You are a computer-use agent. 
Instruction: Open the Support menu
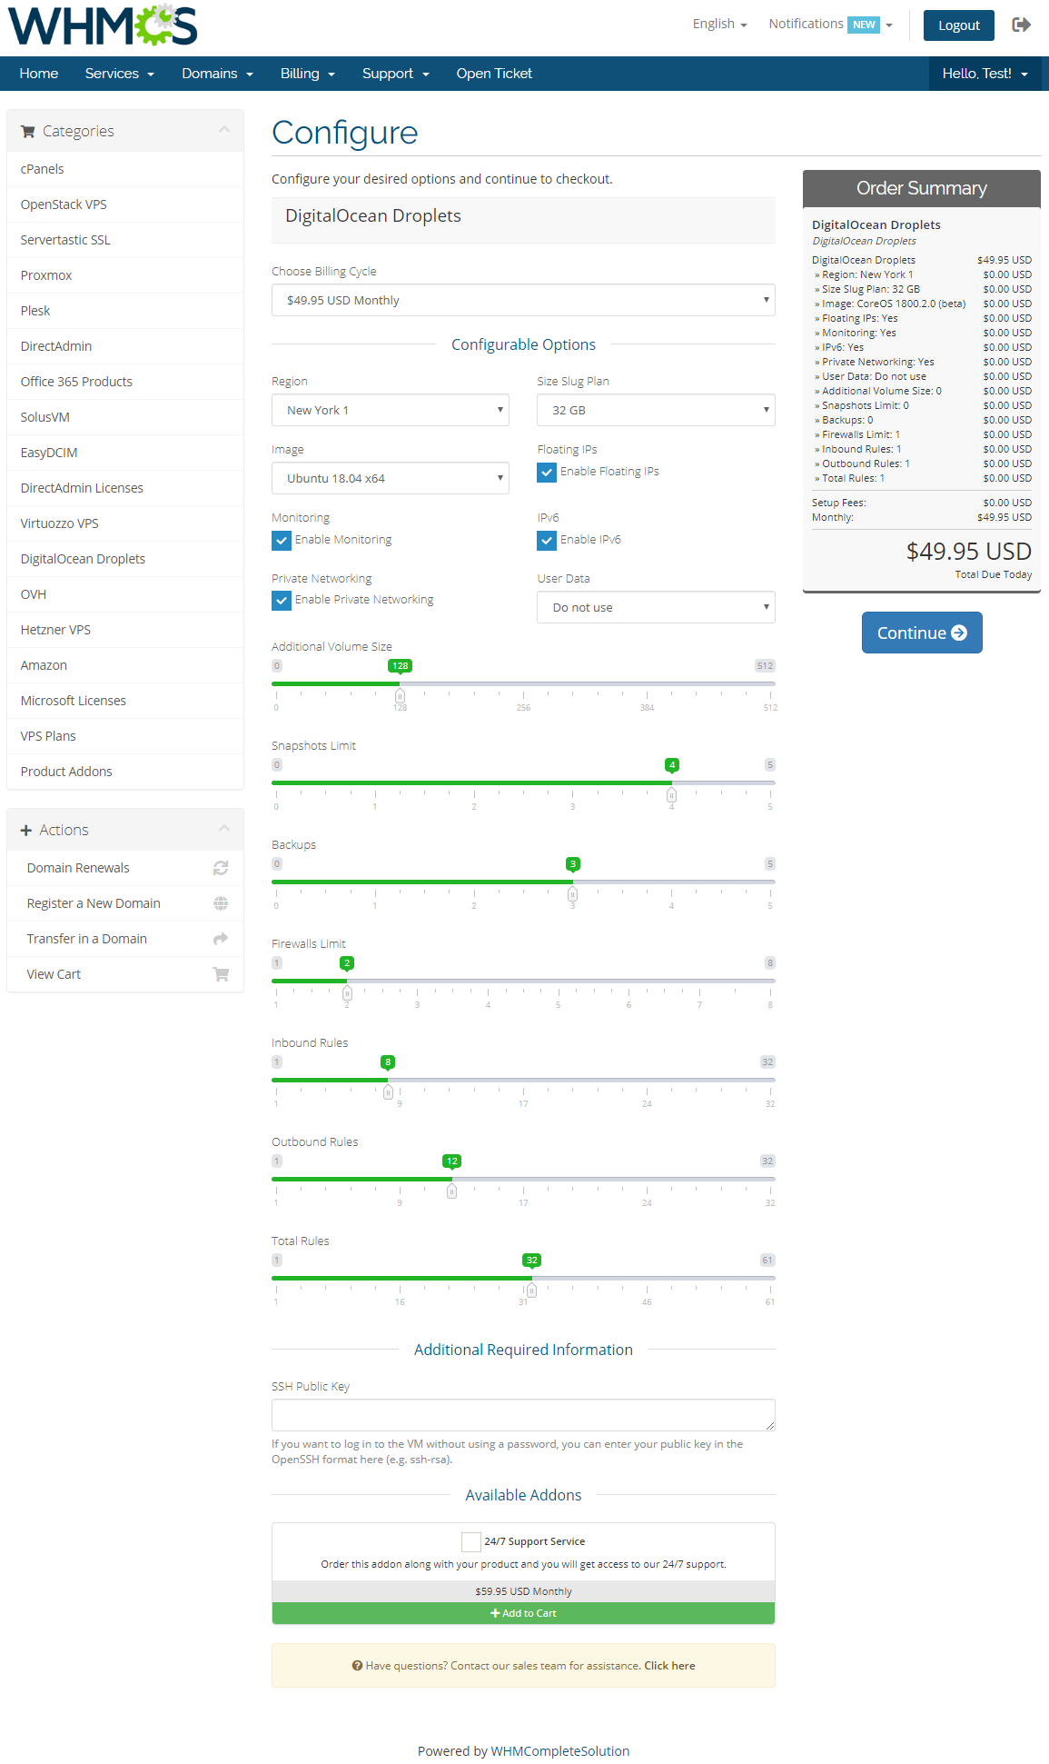396,74
